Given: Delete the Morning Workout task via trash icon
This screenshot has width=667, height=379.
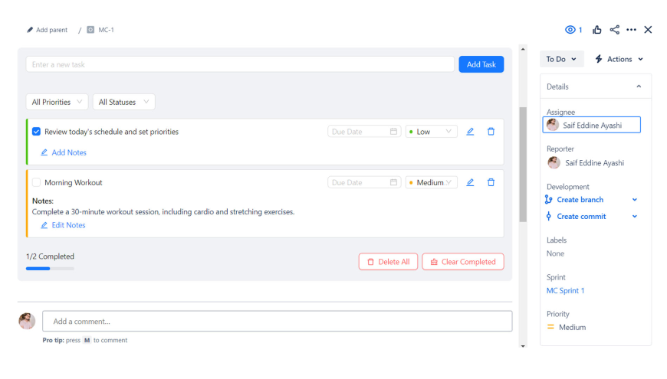Looking at the screenshot, I should click(x=491, y=182).
